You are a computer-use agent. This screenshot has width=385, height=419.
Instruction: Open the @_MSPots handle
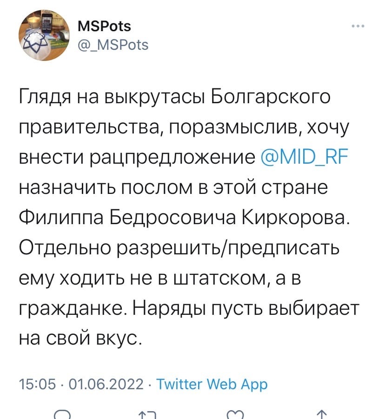(113, 45)
